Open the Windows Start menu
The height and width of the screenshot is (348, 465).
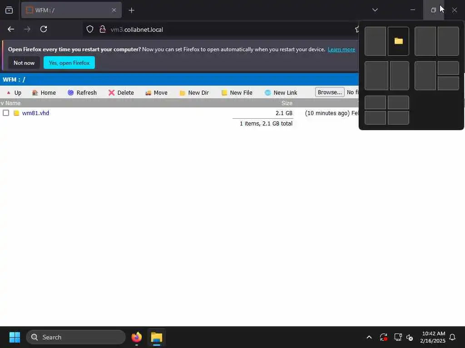[15, 337]
